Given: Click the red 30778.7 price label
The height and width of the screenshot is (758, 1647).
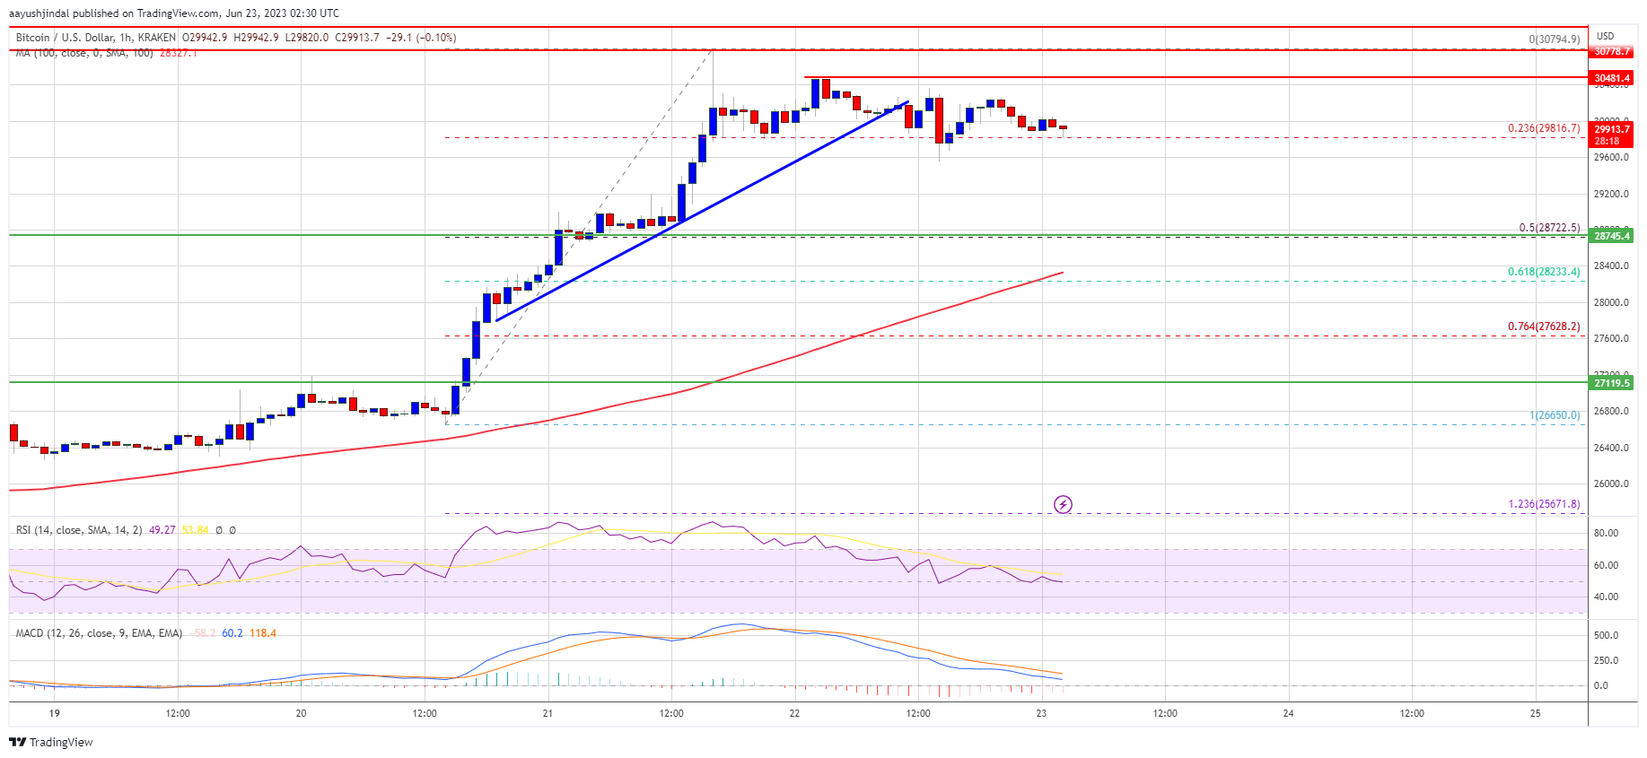Looking at the screenshot, I should tap(1612, 52).
